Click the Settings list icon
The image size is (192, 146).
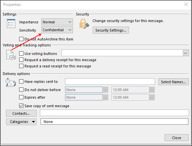(x=11, y=24)
